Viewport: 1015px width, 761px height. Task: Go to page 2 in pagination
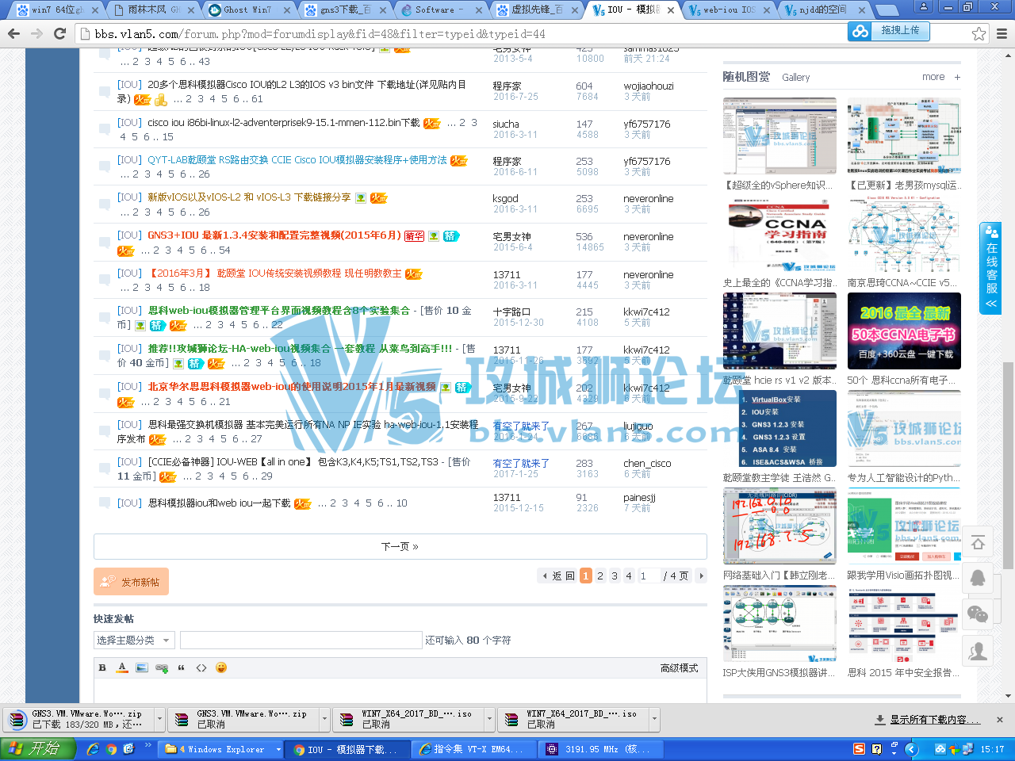pyautogui.click(x=600, y=576)
